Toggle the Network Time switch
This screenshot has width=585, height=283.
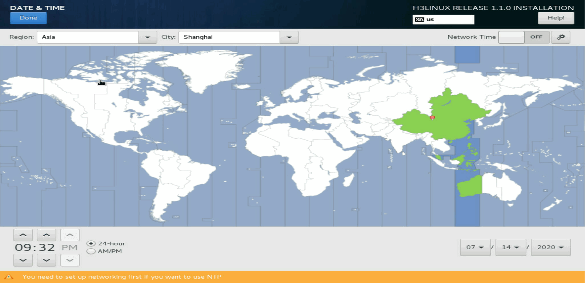click(524, 37)
